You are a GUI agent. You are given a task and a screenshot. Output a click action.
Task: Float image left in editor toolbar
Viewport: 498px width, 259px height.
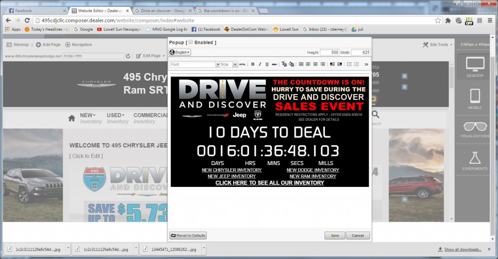coord(332,64)
